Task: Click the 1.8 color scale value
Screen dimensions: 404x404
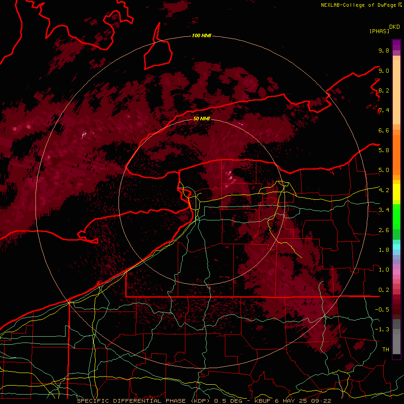Action: (384, 250)
